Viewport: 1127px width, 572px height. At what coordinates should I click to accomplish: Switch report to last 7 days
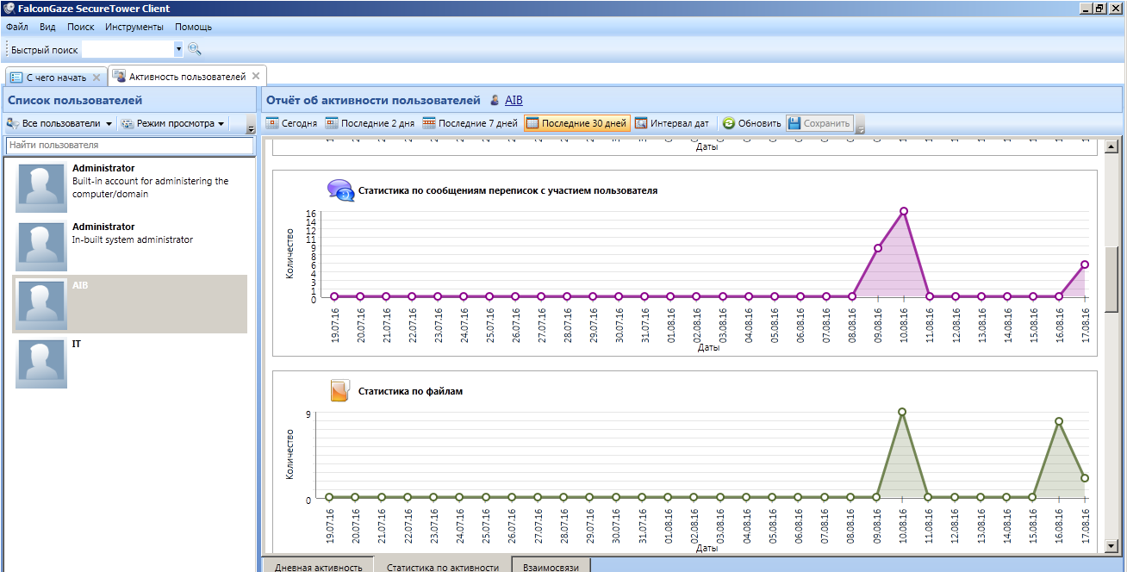470,123
